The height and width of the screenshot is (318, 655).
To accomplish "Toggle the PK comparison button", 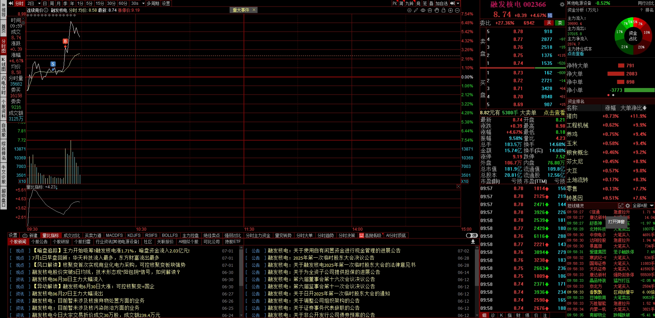I will pos(395,3).
